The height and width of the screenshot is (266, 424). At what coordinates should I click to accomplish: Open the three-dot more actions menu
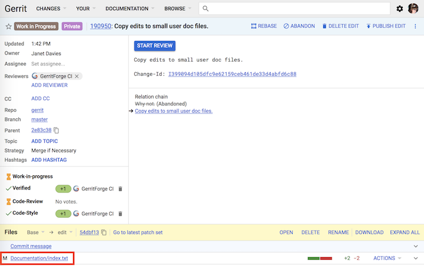[x=415, y=26]
